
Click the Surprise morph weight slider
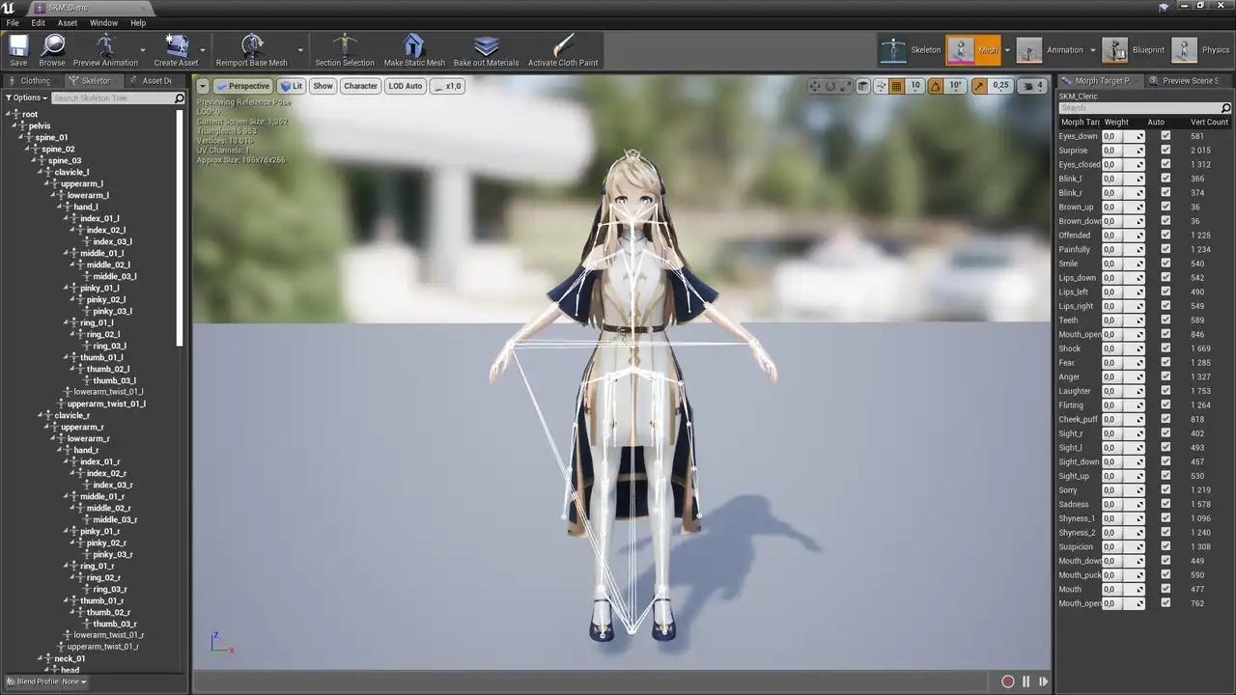click(x=1123, y=151)
